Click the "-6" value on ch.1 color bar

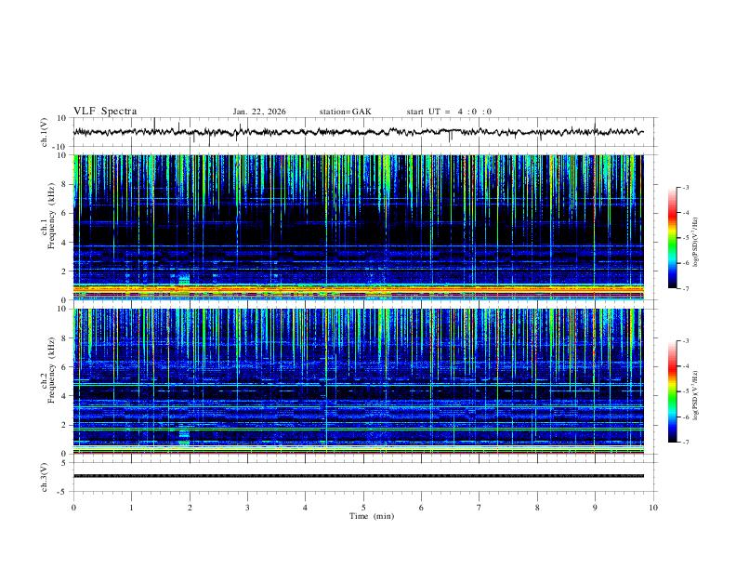(x=686, y=263)
